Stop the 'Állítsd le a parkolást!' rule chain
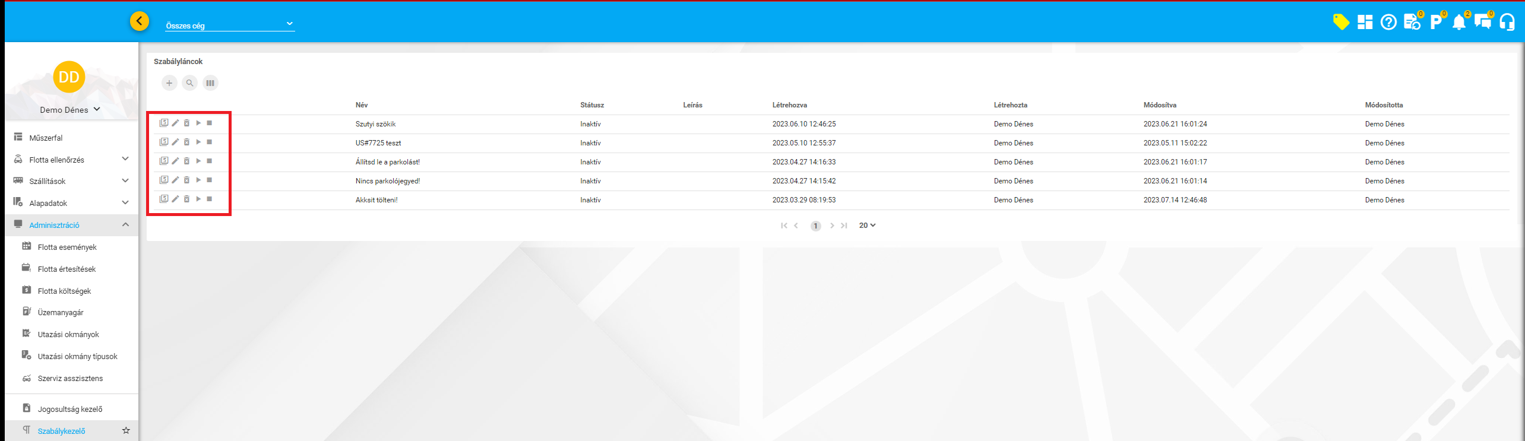 tap(210, 161)
